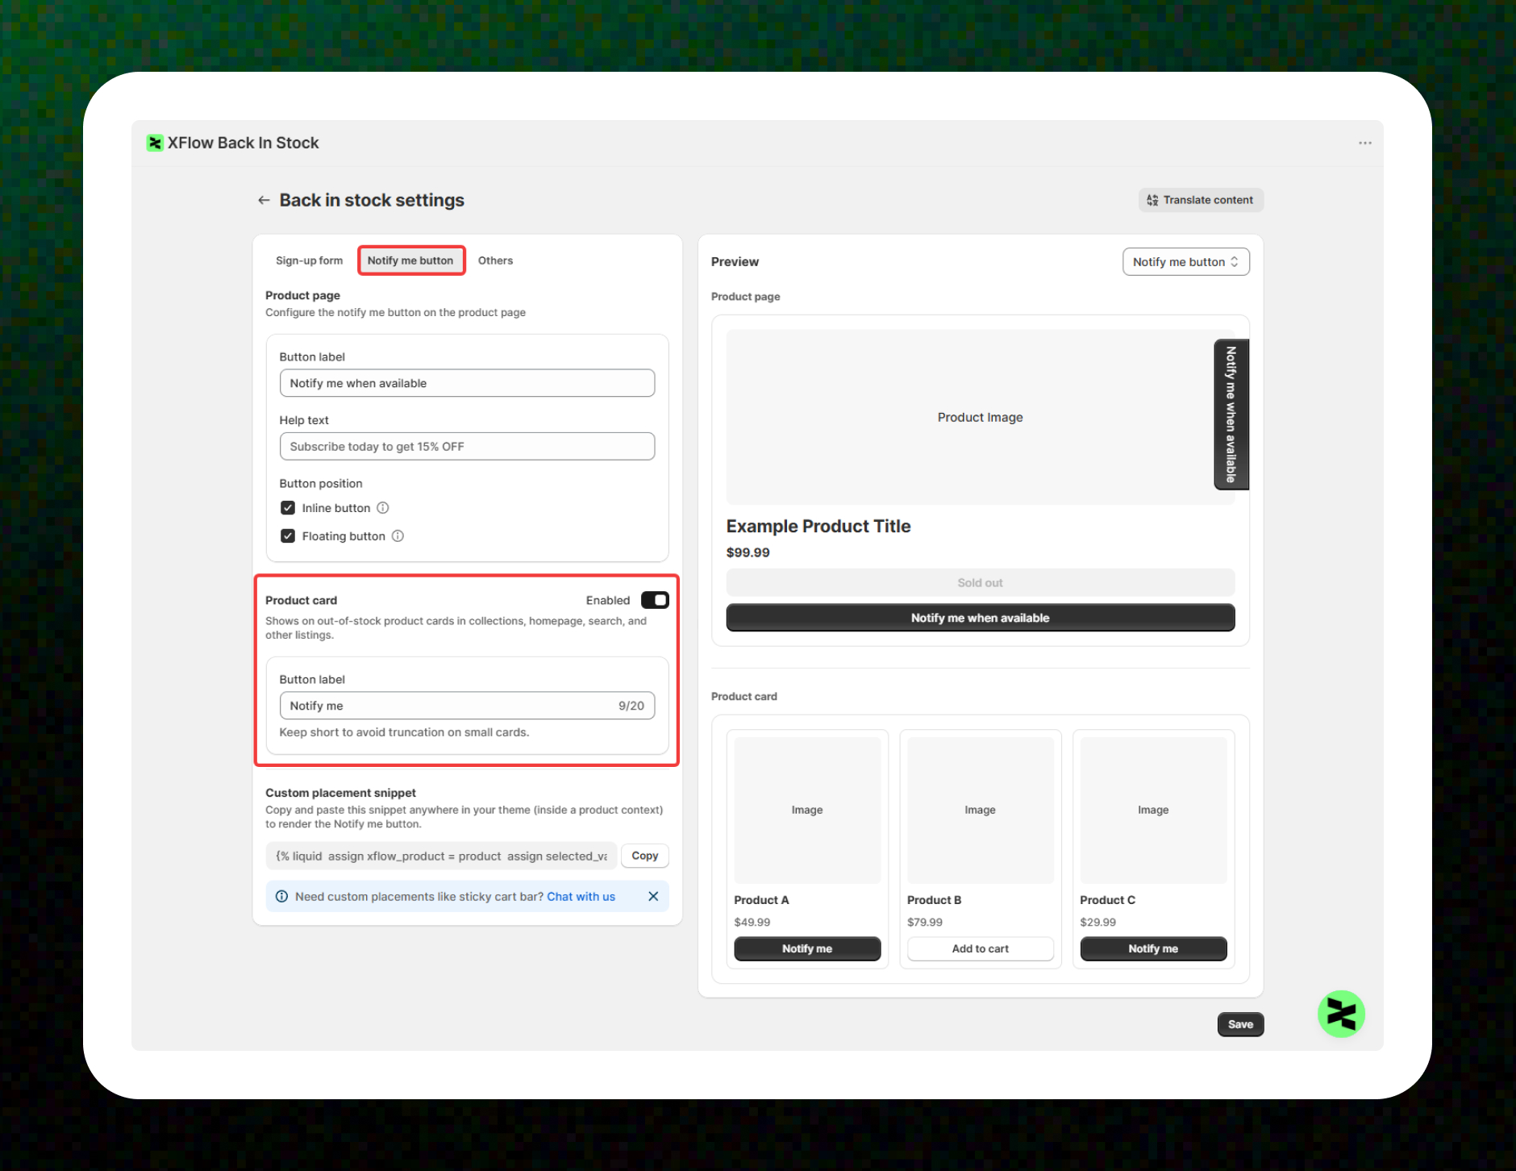This screenshot has width=1516, height=1171.
Task: Click the $29.99 price of Product C
Action: [1098, 922]
